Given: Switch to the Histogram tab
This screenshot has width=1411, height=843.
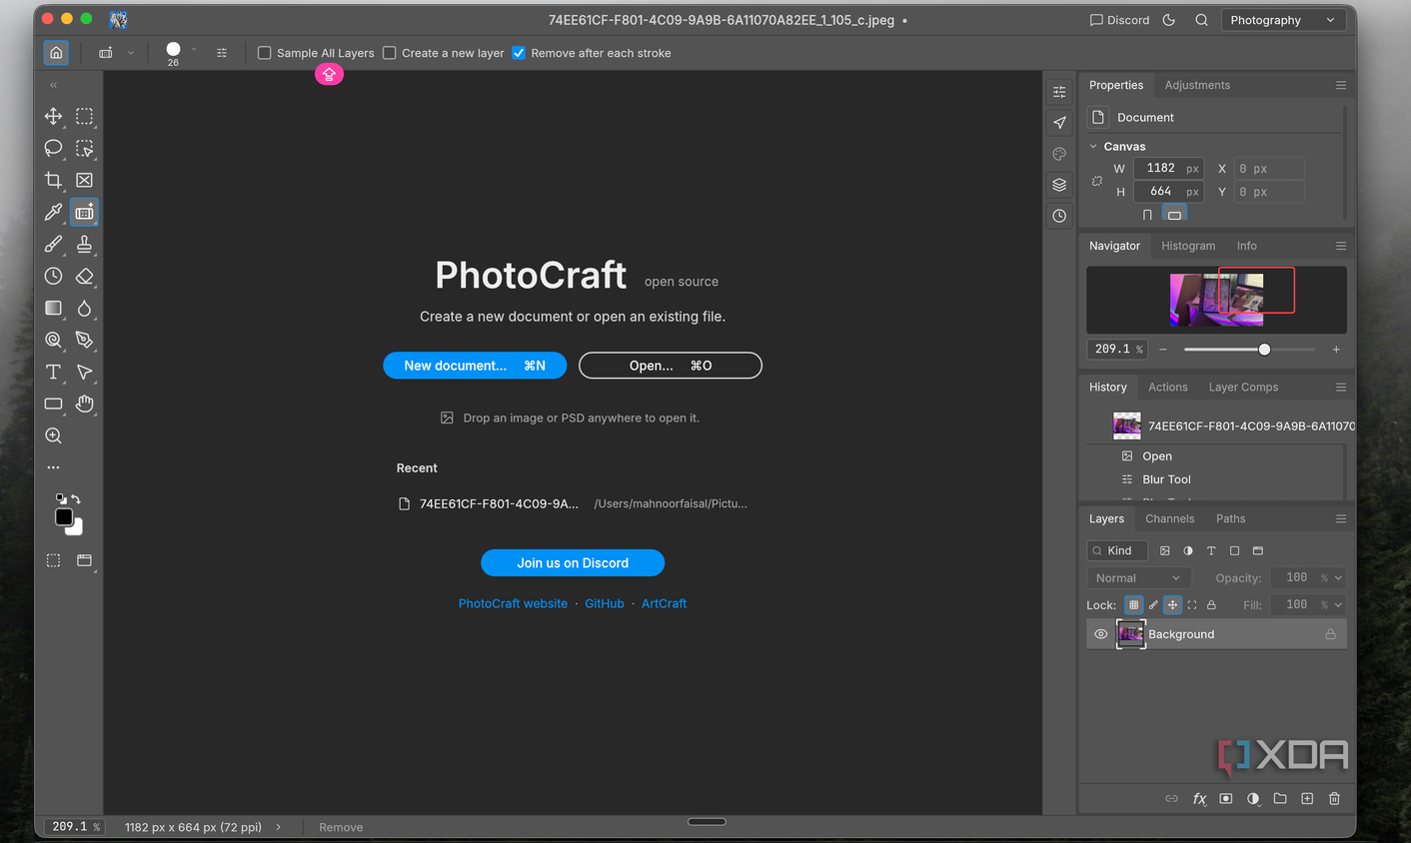Looking at the screenshot, I should (1188, 246).
